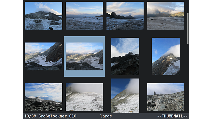
Task: Select the portrait sunlit summit with cloud thumbnail
Action: click(x=165, y=56)
